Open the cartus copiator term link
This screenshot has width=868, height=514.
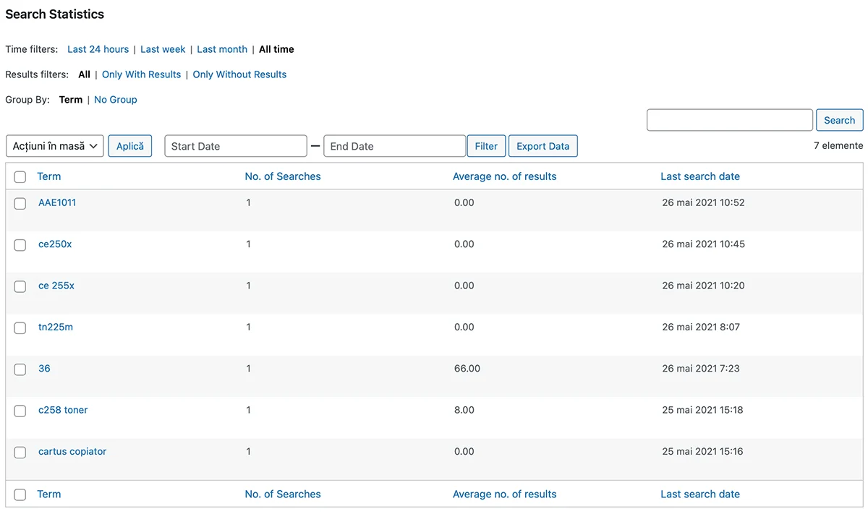72,451
